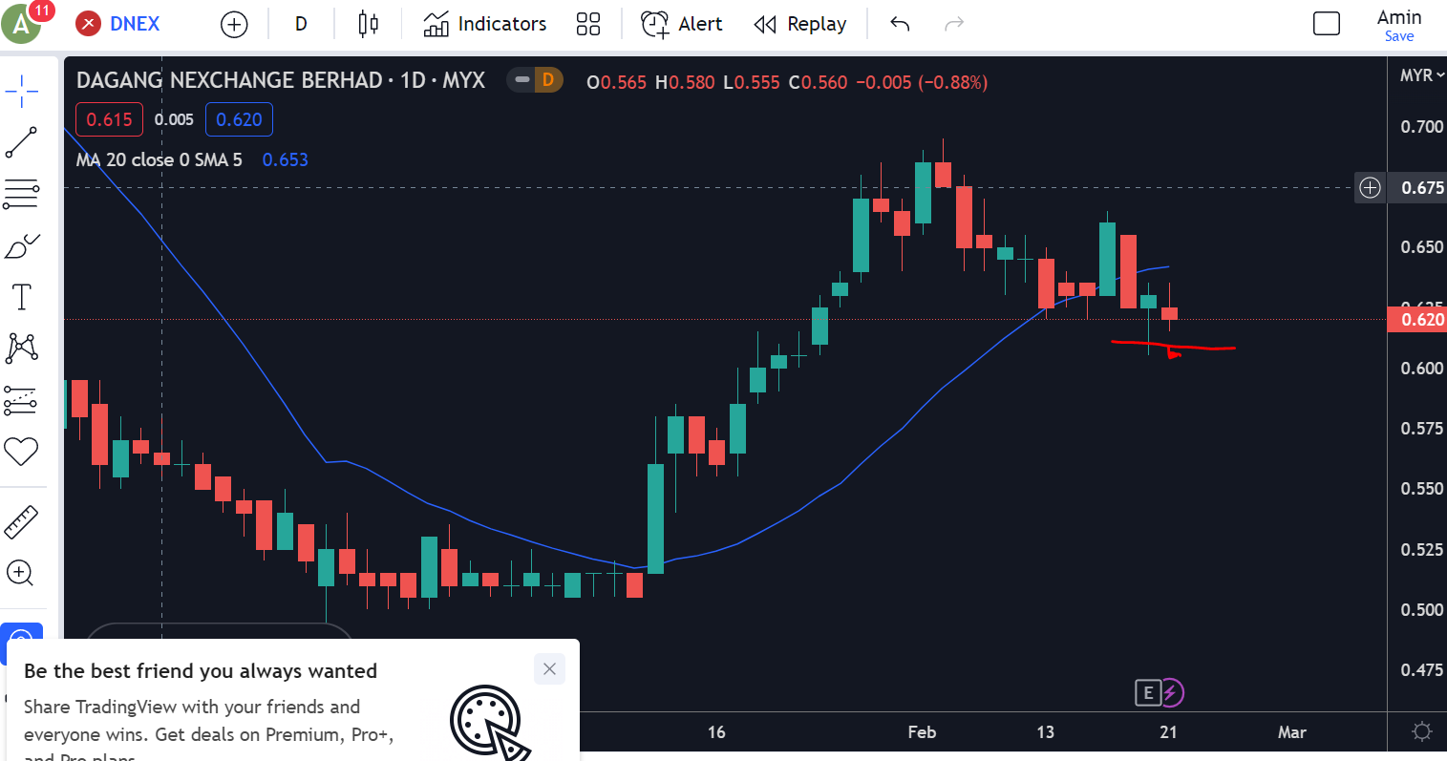Select the ruler measure tool
This screenshot has height=761, width=1447.
[x=21, y=521]
